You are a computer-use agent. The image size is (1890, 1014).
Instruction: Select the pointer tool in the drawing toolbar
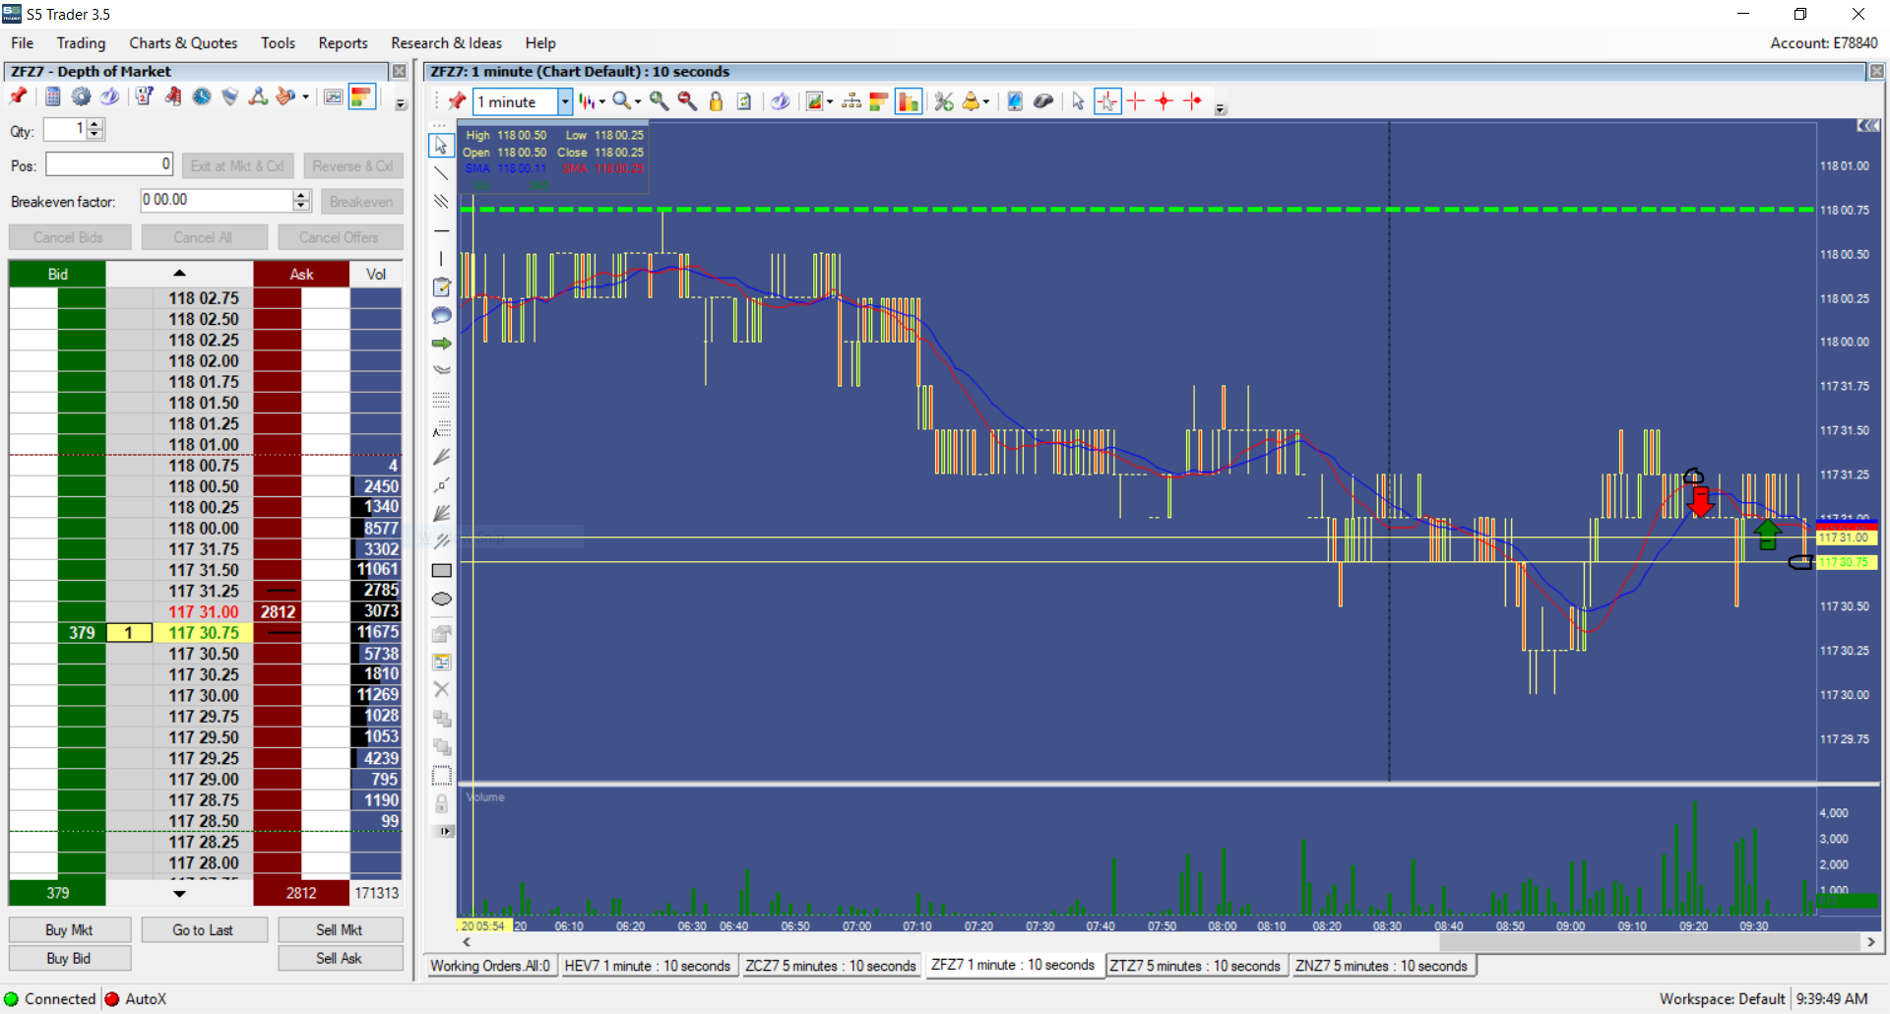click(x=441, y=145)
